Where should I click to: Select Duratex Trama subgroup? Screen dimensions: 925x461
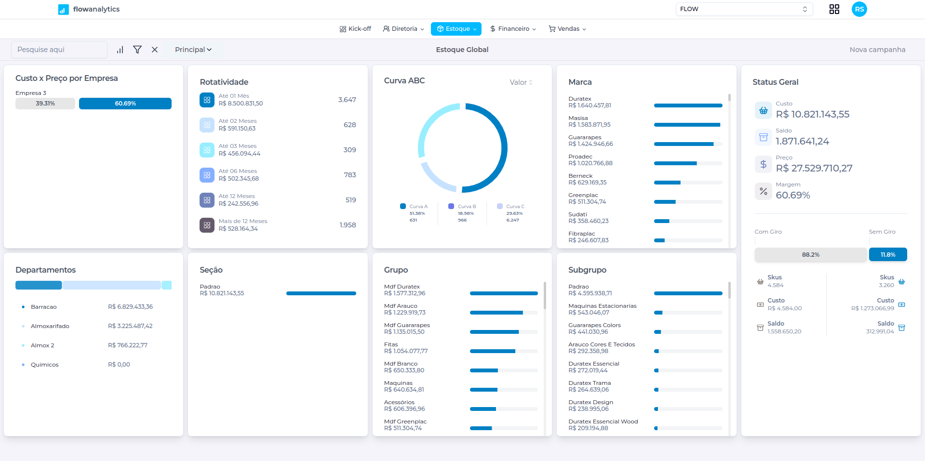point(645,386)
